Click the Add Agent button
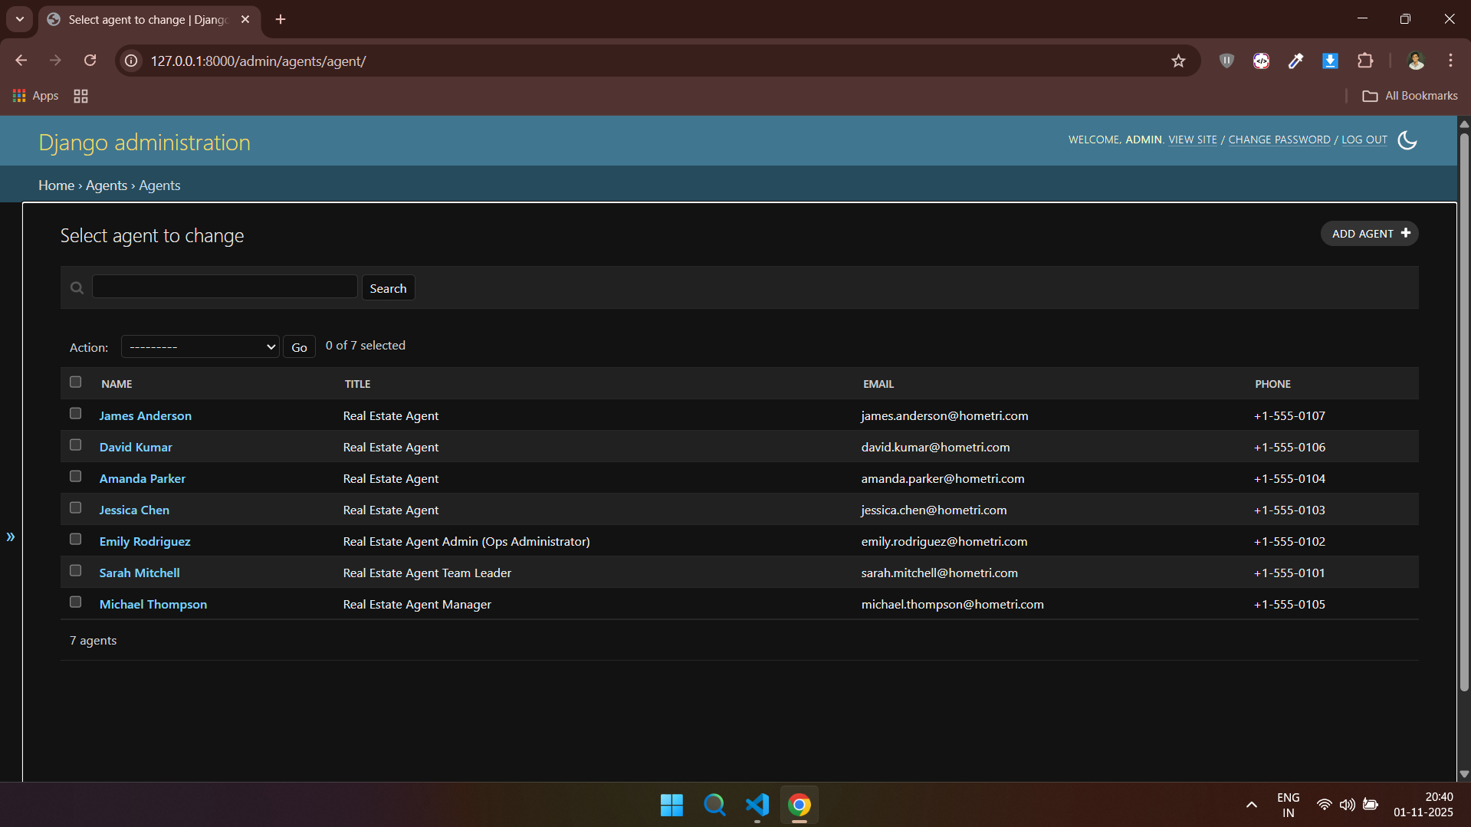1471x827 pixels. (x=1369, y=234)
